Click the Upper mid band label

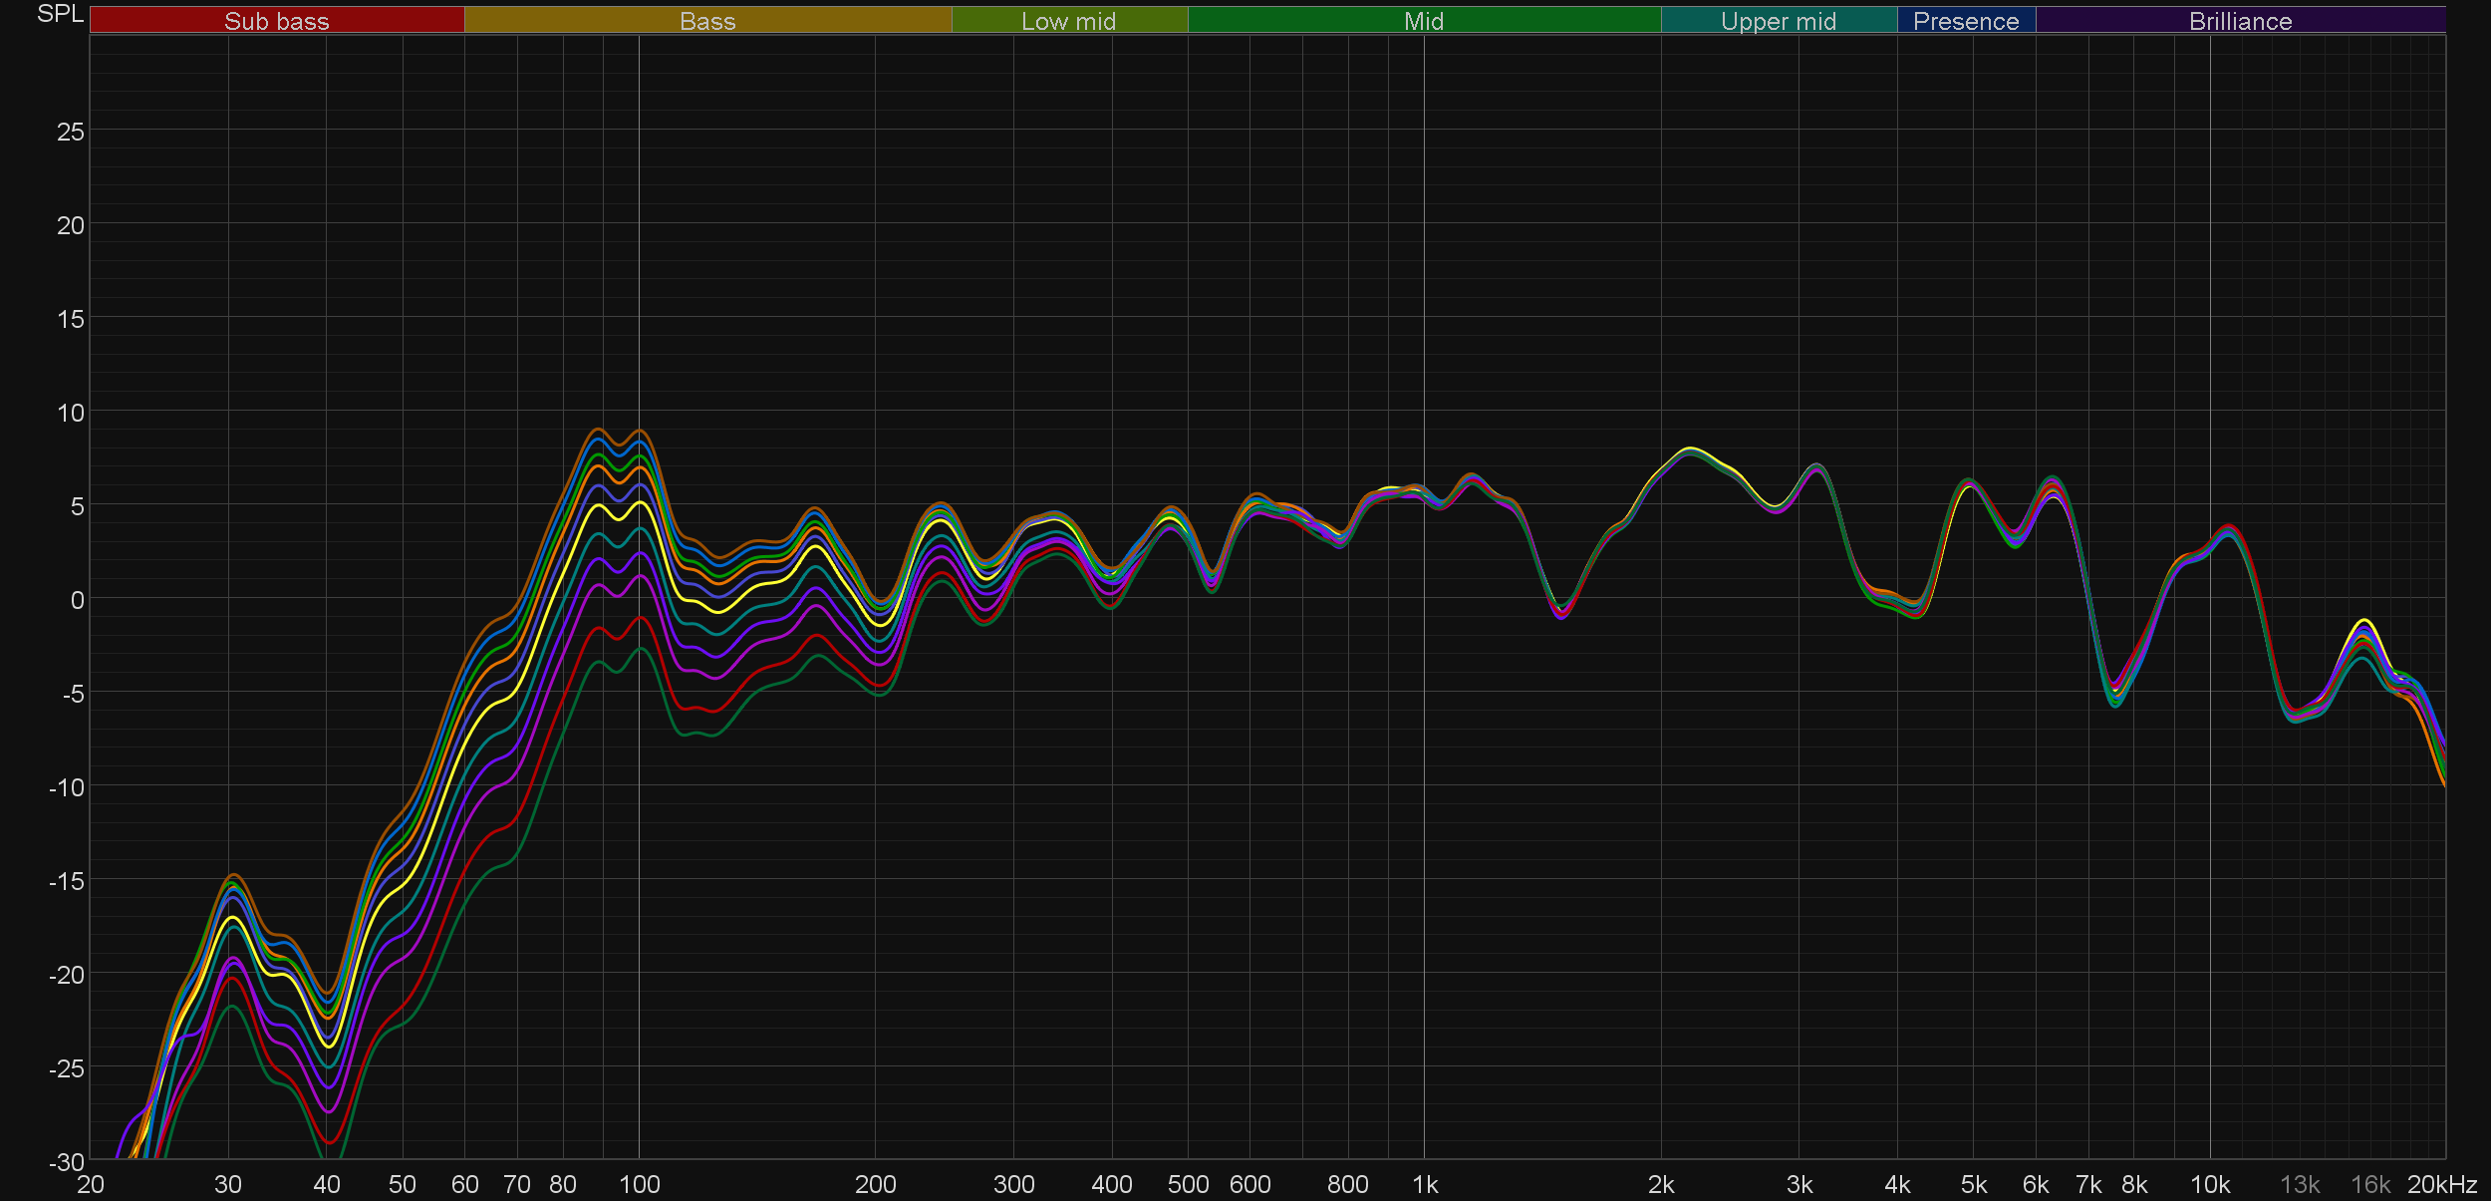1779,21
